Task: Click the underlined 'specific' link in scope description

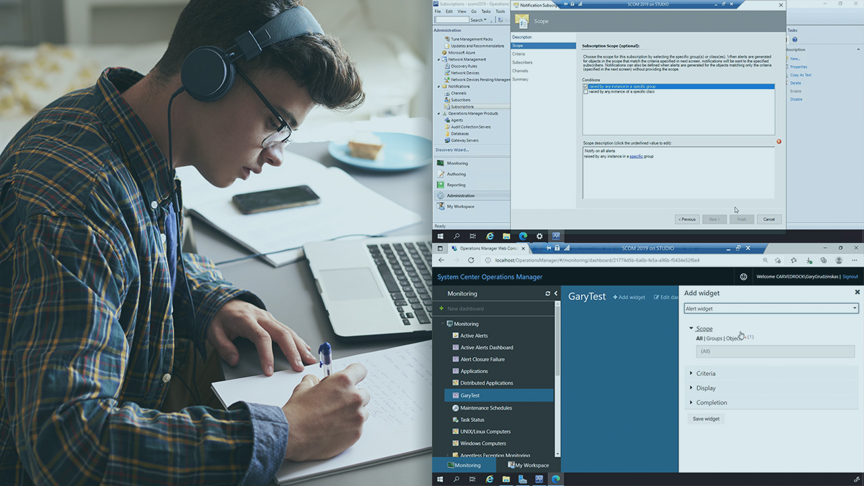Action: point(636,156)
